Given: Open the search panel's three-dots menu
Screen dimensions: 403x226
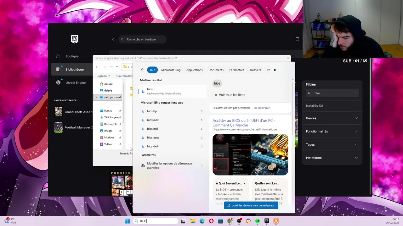Looking at the screenshot, I should (286, 70).
